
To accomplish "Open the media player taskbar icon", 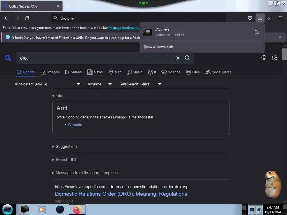I will (41, 209).
